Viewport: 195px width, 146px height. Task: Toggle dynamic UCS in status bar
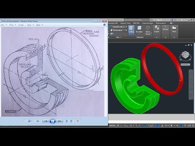(152, 125)
